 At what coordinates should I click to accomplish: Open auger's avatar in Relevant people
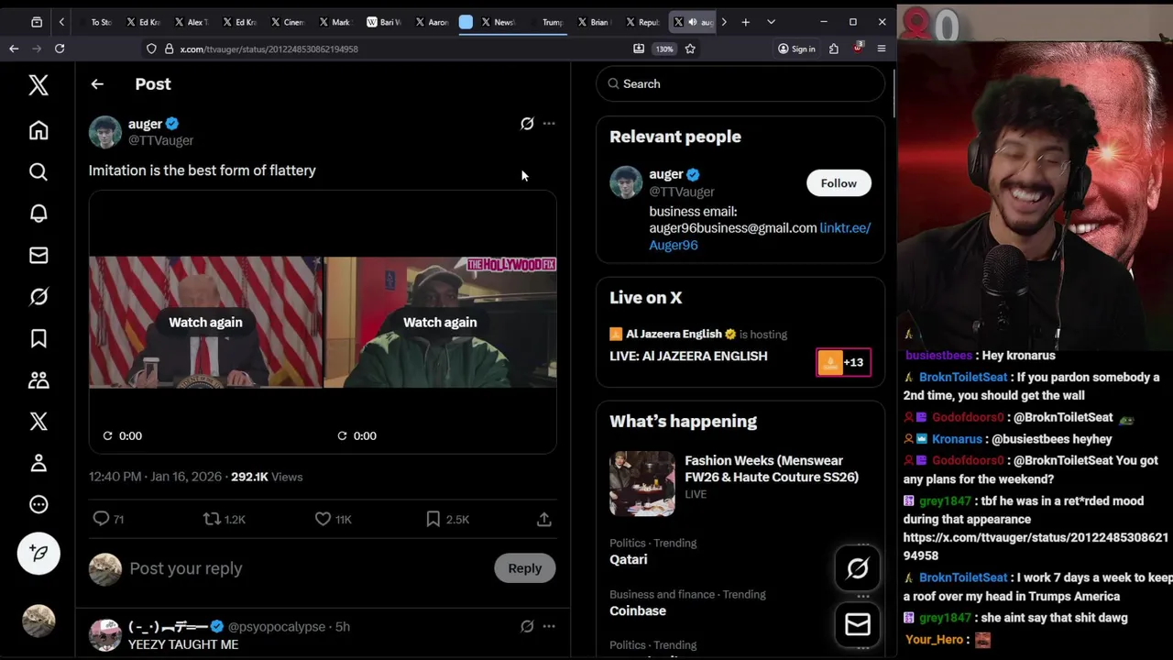pos(626,182)
